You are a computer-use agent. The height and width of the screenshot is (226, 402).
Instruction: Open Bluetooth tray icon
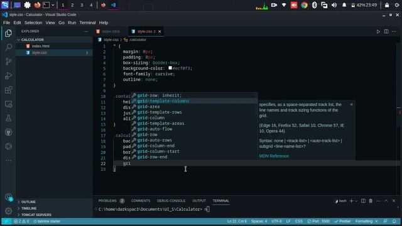pos(315,5)
